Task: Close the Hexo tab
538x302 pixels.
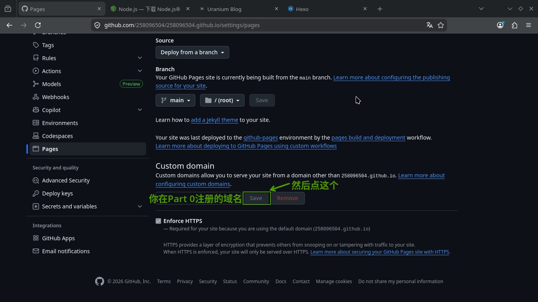Action: pos(365,9)
